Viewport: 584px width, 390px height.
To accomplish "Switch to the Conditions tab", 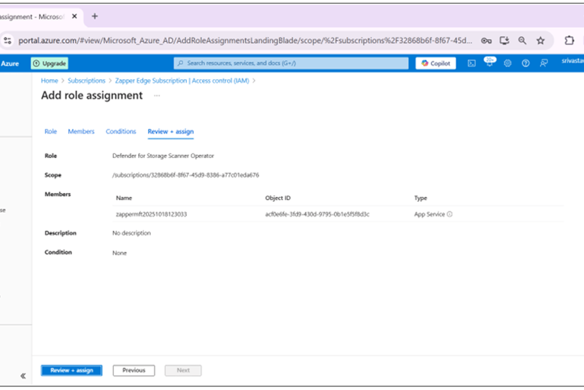I will click(x=121, y=132).
